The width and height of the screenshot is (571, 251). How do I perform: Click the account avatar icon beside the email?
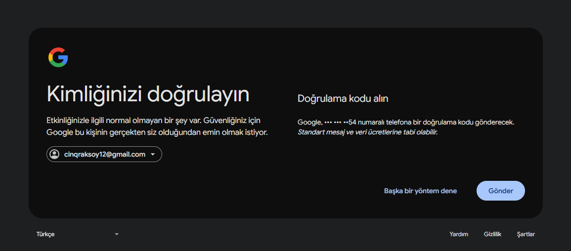pos(54,154)
